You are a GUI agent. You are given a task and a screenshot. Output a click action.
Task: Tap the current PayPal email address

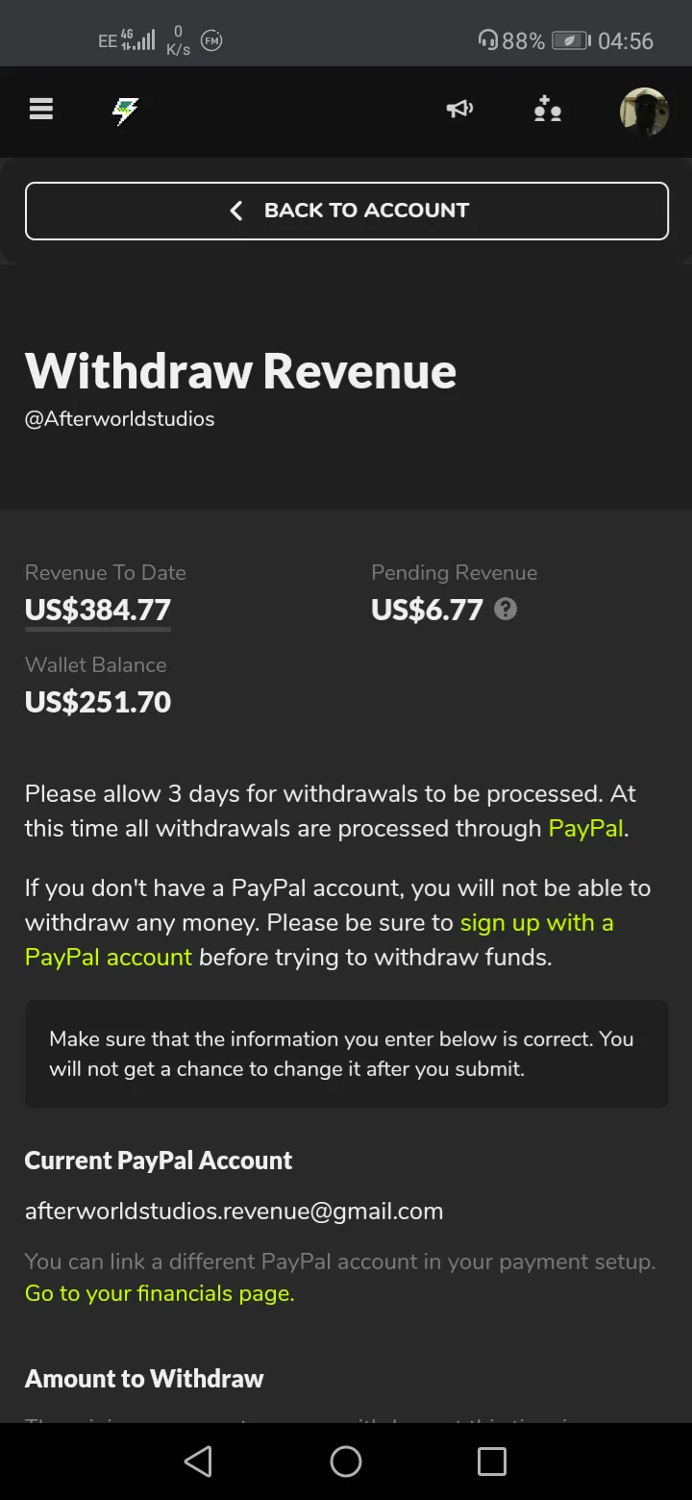pos(234,1211)
